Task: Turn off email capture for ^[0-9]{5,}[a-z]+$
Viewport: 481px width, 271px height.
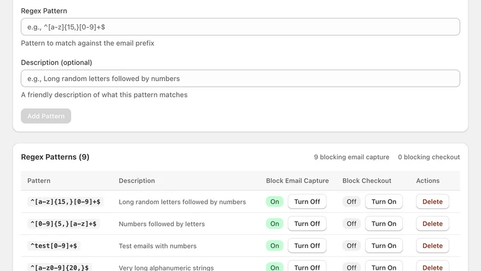Action: (307, 223)
